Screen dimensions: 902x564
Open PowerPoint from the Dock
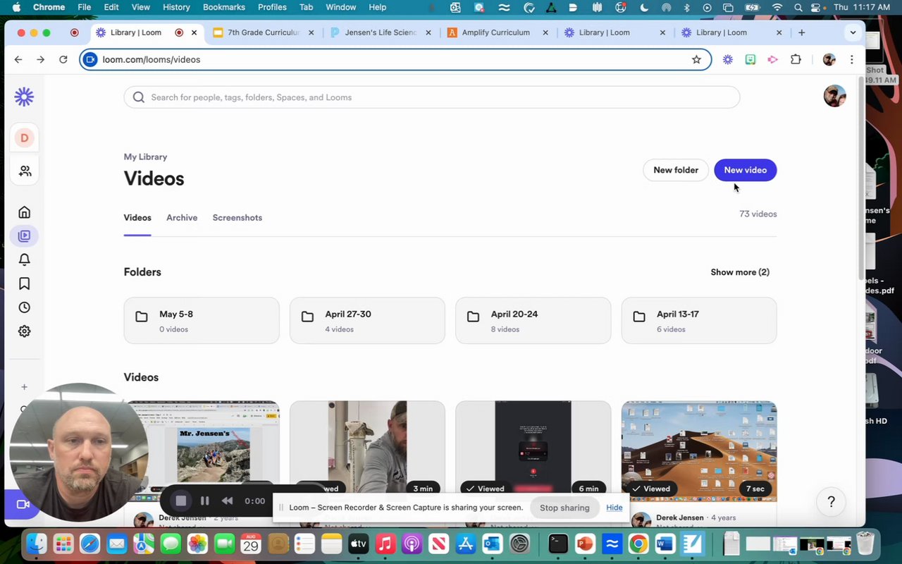(584, 544)
